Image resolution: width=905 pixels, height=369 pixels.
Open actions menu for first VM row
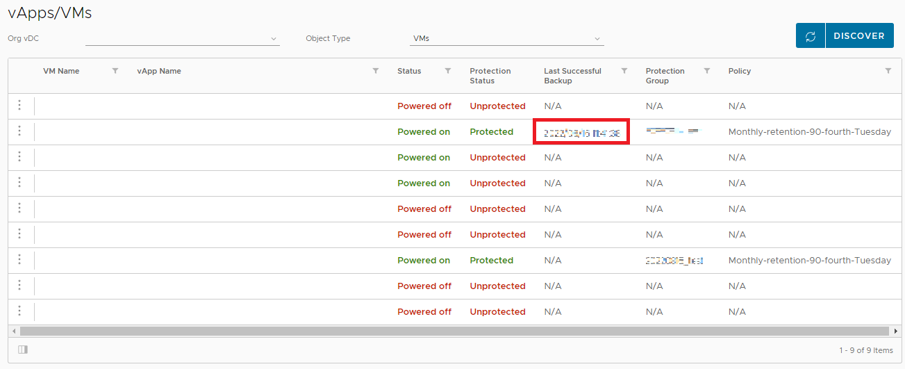point(19,106)
